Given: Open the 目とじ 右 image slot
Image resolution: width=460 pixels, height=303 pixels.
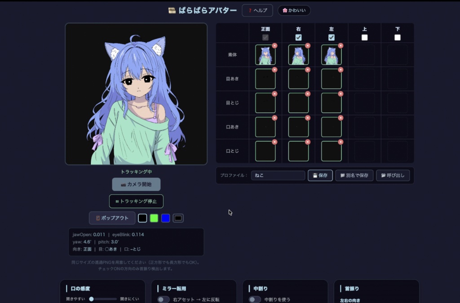Looking at the screenshot, I should point(298,103).
